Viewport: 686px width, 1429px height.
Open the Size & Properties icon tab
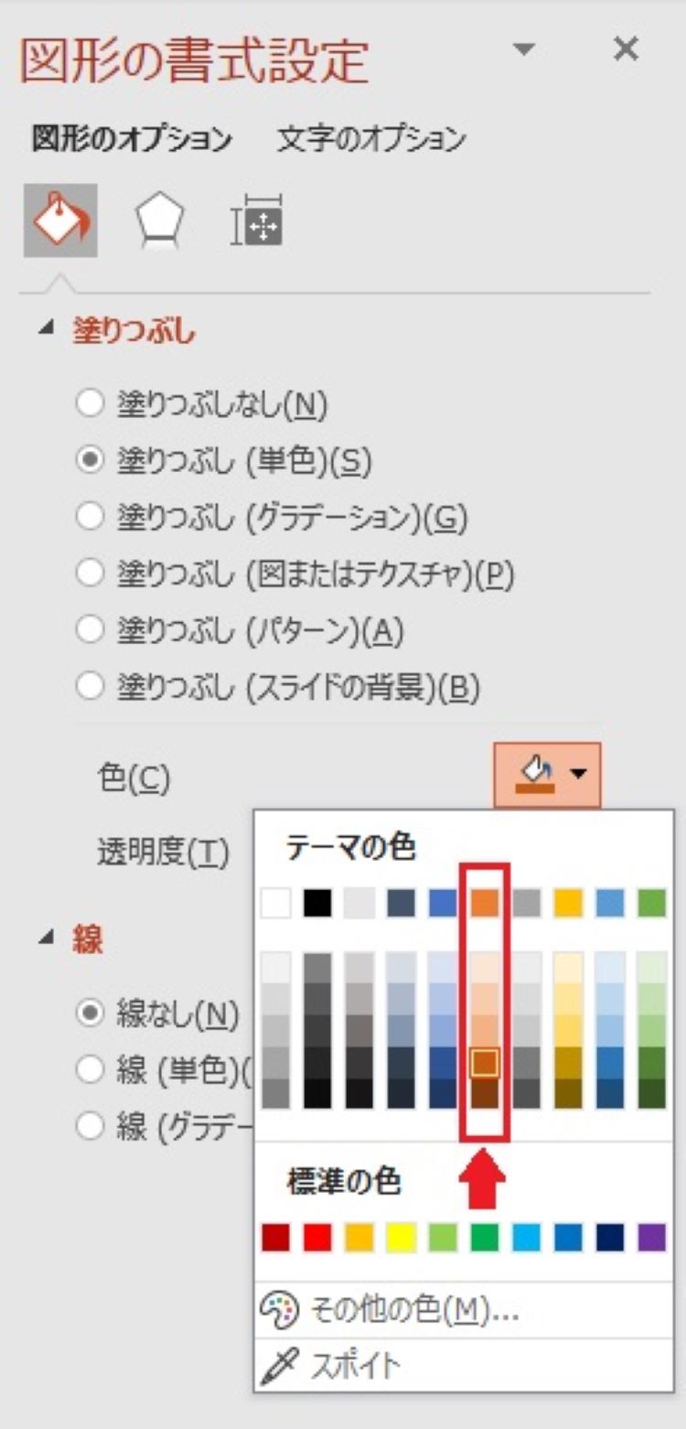click(257, 220)
